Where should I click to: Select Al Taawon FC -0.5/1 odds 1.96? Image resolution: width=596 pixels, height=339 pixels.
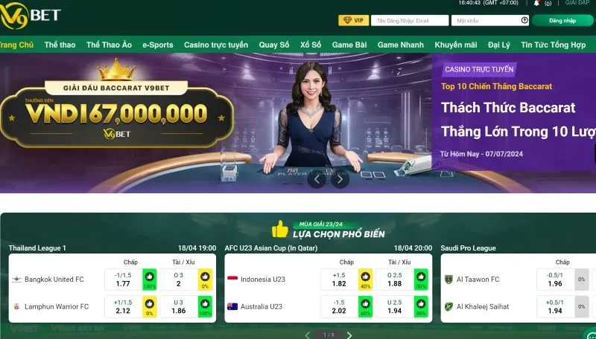pos(555,280)
